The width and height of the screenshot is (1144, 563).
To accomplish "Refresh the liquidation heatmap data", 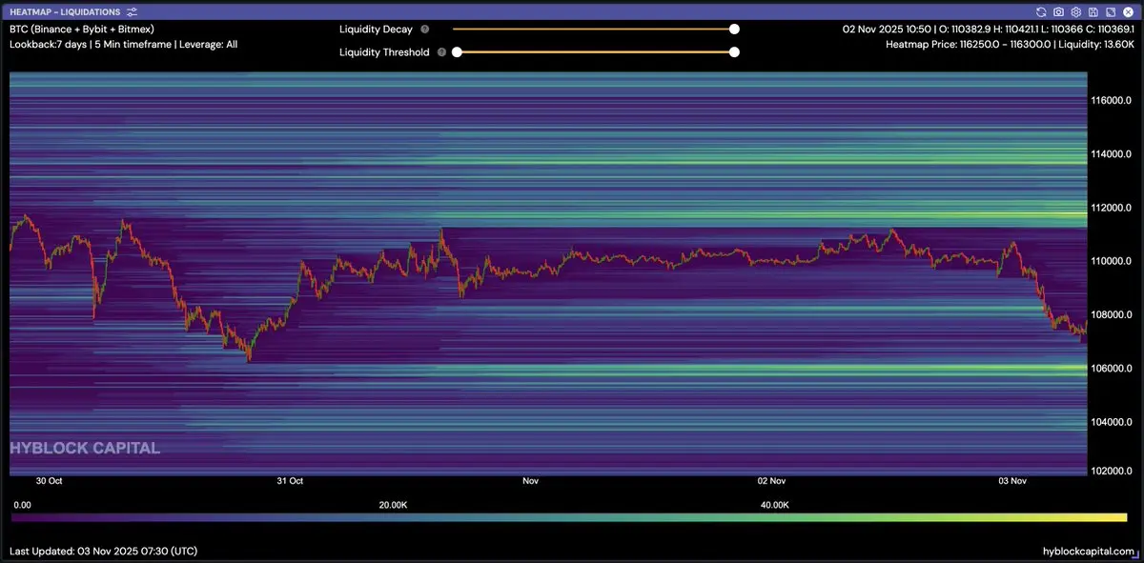I will click(x=1041, y=11).
